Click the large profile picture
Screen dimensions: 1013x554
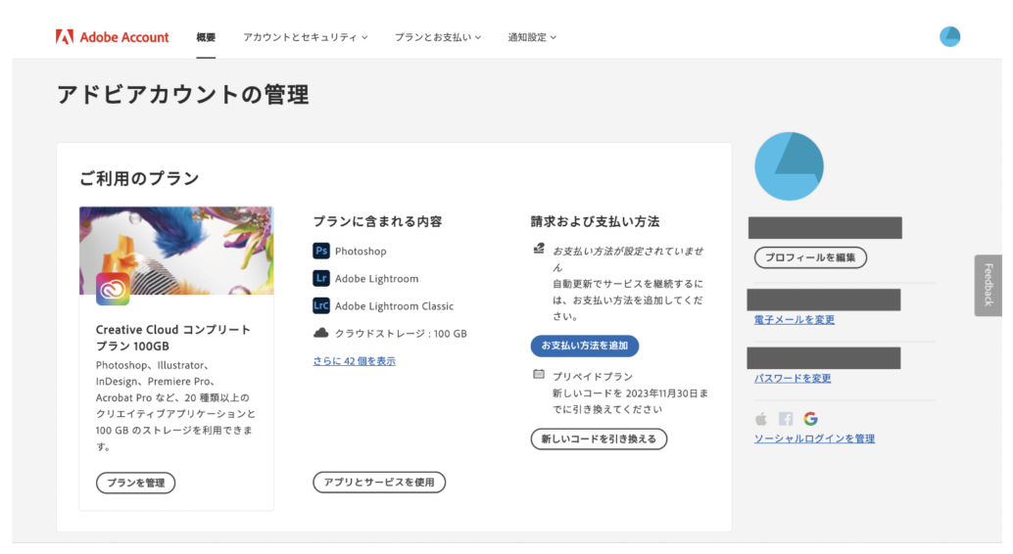(x=789, y=166)
